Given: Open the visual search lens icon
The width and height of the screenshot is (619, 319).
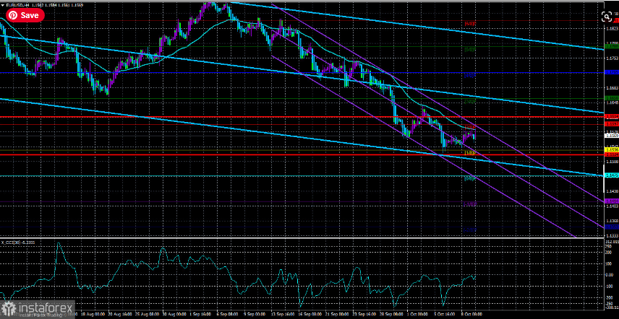Looking at the screenshot, I should (x=606, y=16).
